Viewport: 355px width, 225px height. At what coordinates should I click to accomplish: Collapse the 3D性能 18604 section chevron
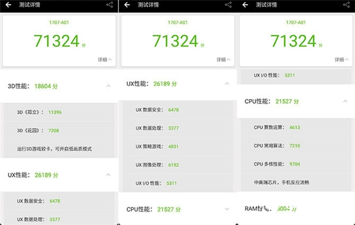(108, 86)
